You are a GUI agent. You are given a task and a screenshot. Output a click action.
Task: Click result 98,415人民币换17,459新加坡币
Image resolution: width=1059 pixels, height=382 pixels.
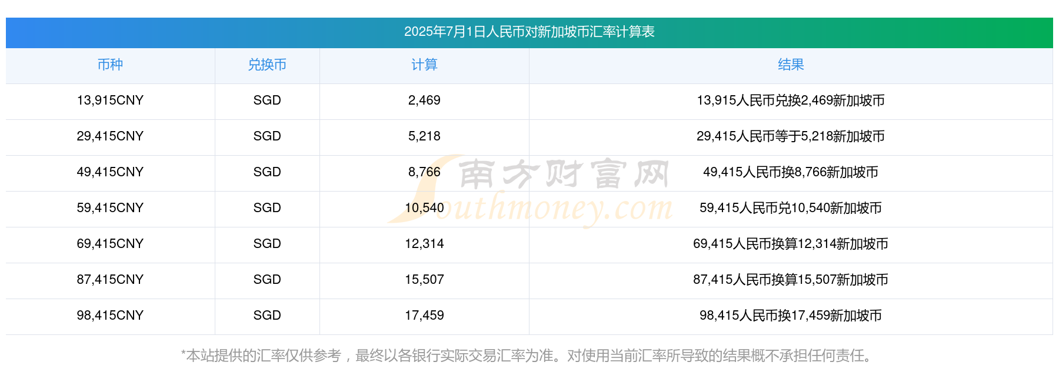(x=791, y=316)
